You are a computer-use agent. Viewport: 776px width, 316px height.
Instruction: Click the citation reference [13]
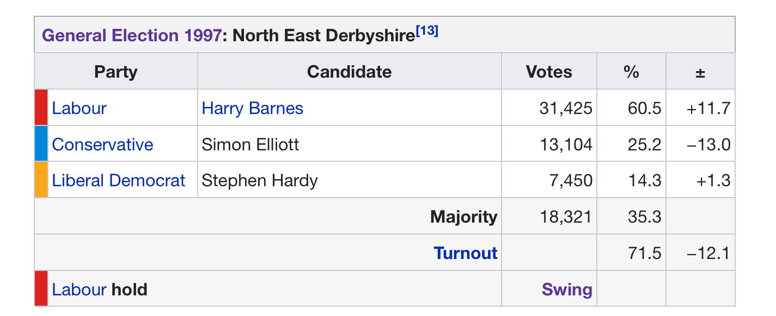(x=427, y=31)
